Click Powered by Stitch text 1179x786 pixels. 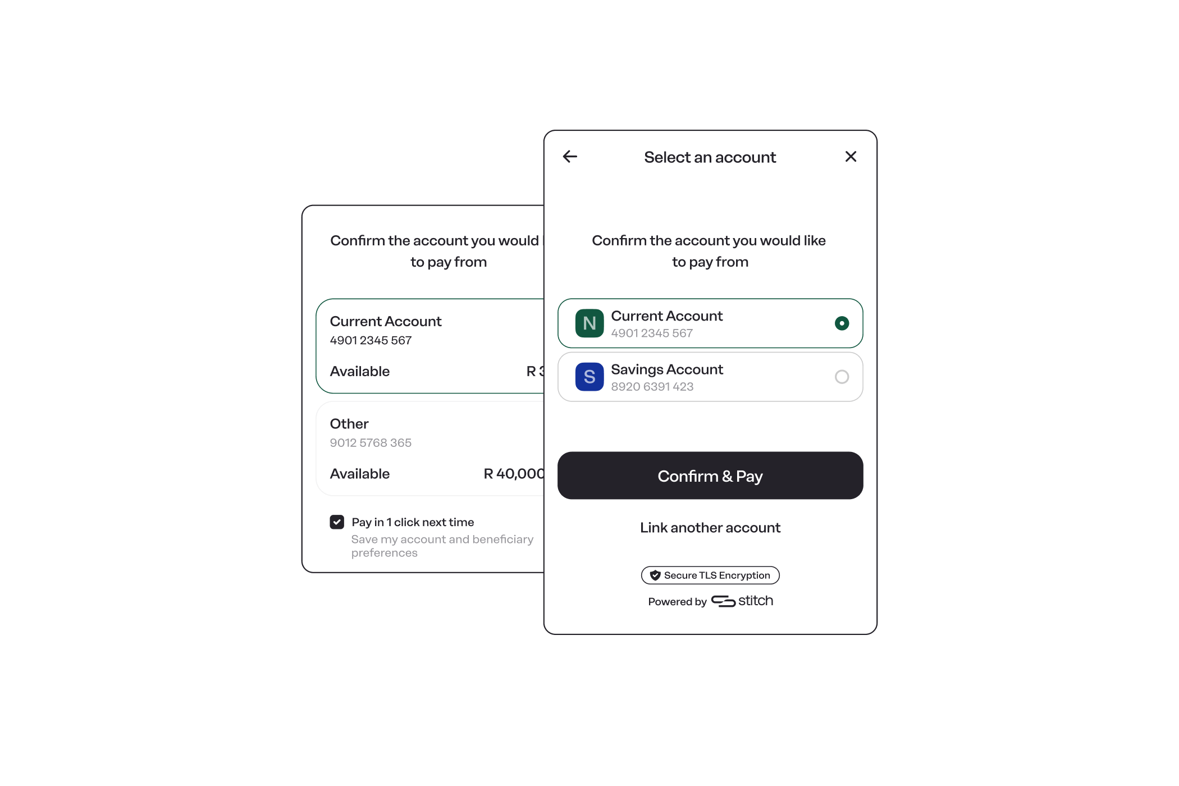(x=709, y=601)
